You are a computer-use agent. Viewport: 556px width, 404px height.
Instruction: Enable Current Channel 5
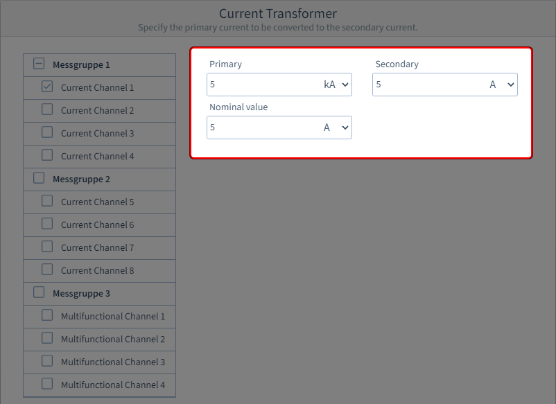(46, 202)
